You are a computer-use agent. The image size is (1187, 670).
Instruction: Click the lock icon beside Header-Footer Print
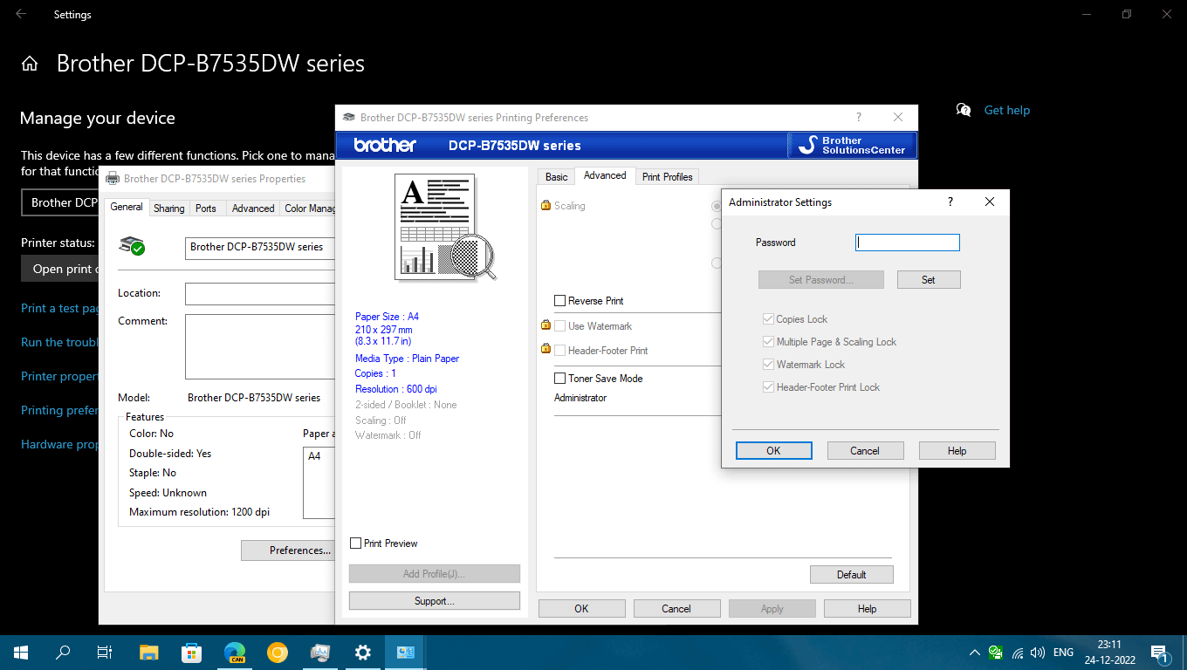point(545,350)
